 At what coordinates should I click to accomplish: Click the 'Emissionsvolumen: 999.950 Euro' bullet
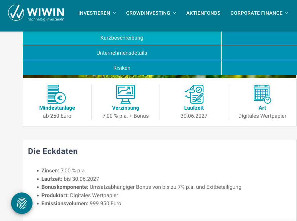point(81,204)
